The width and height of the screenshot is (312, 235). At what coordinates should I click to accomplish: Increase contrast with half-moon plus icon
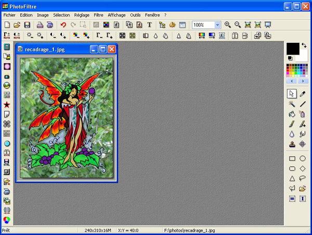point(63,35)
